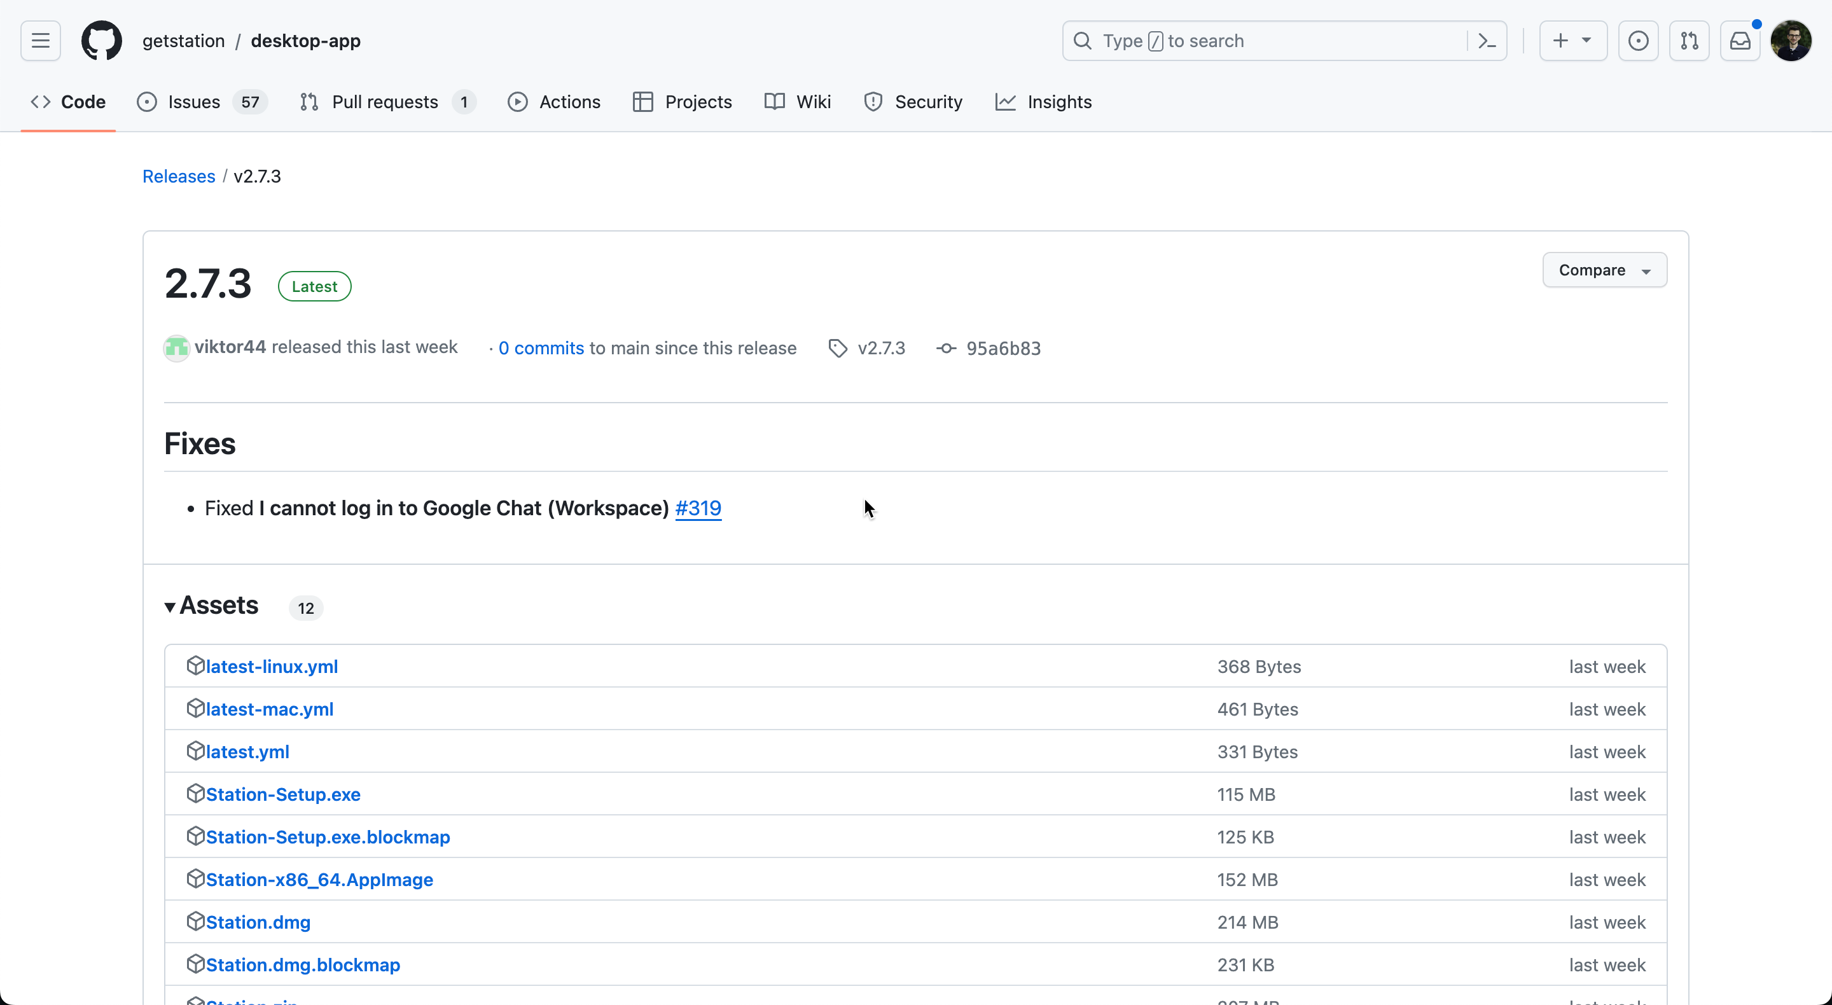Download Station.dmg

258,922
